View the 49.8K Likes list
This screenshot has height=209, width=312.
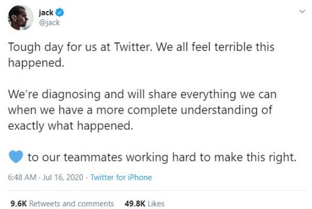[145, 204]
